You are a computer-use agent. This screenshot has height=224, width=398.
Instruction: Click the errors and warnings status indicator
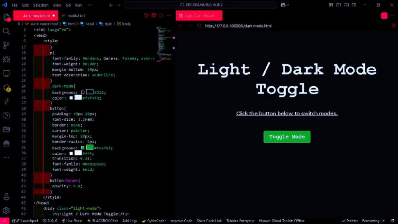pyautogui.click(x=50, y=221)
